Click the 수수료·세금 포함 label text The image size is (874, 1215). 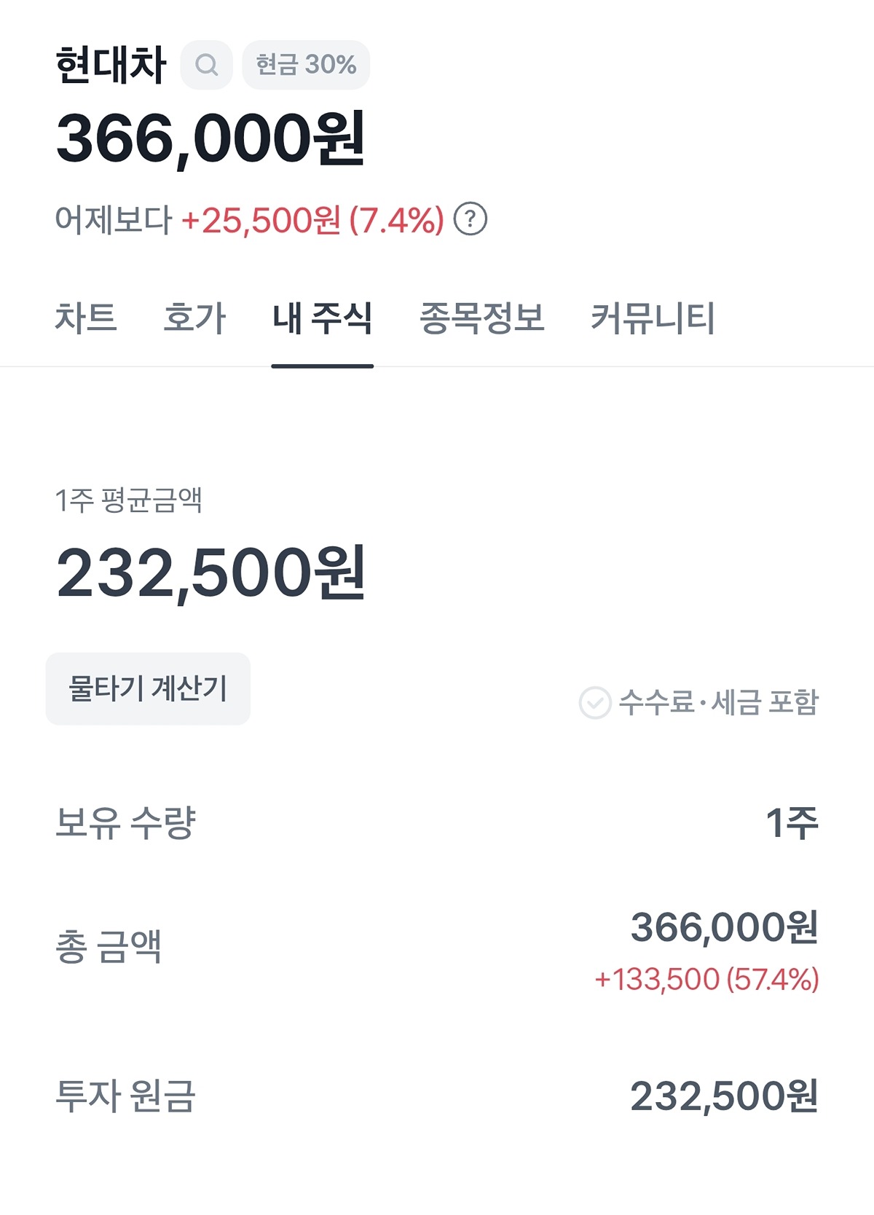pyautogui.click(x=719, y=703)
